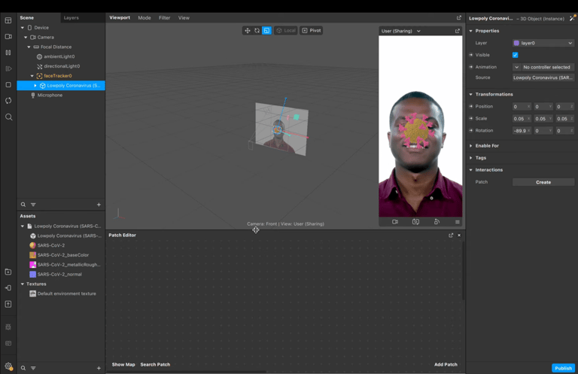
Task: Click the bug icon in left toolbar
Action: point(8,327)
